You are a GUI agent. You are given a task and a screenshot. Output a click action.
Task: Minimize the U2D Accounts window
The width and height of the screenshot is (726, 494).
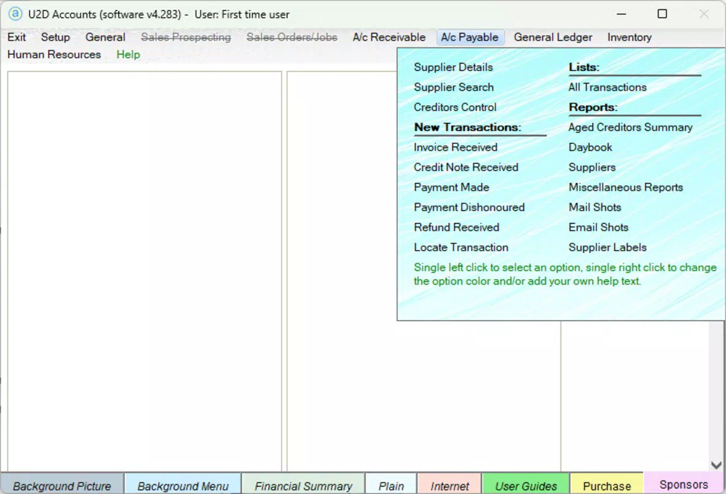[x=621, y=14]
